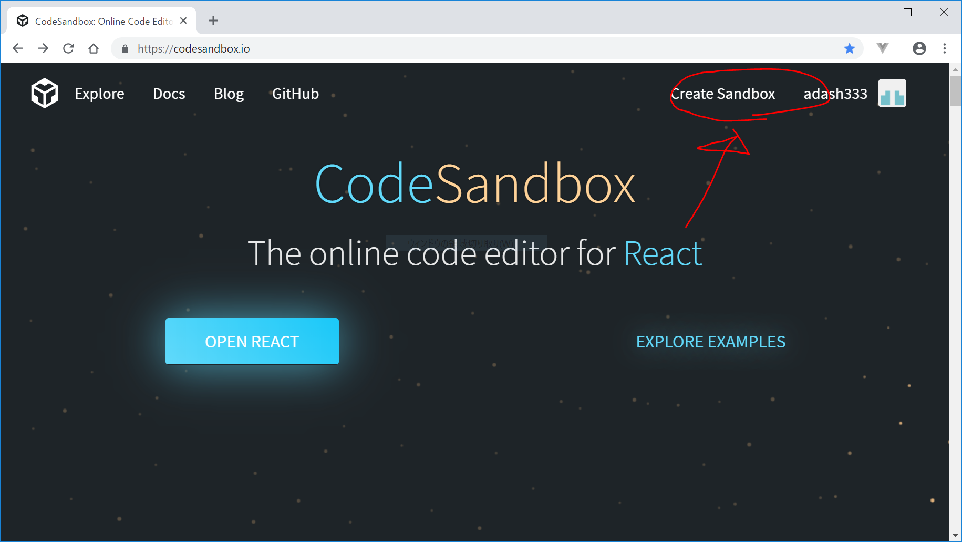Image resolution: width=962 pixels, height=542 pixels.
Task: Bookmark page with the star icon
Action: pos(849,49)
